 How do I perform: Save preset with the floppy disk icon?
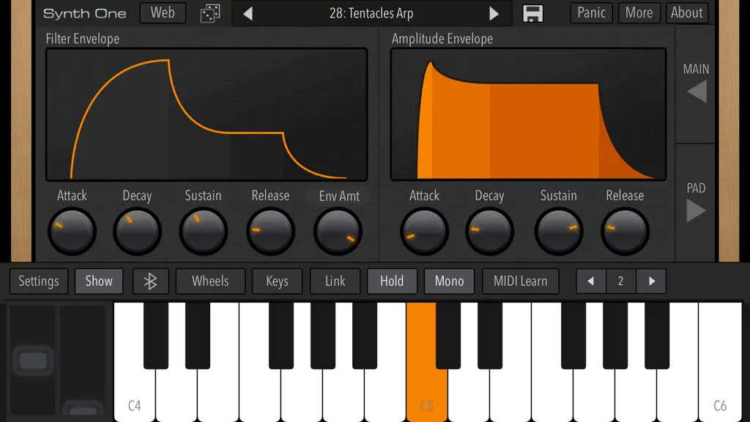[532, 13]
